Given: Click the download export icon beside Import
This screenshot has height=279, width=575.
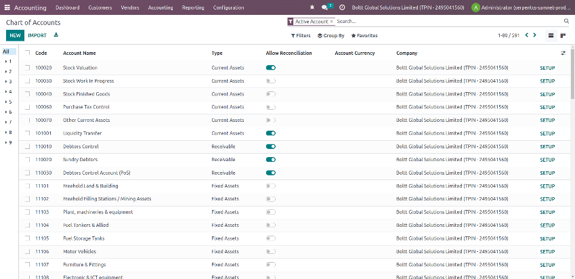Looking at the screenshot, I should click(x=56, y=35).
